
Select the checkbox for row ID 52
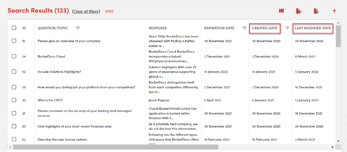14,72
